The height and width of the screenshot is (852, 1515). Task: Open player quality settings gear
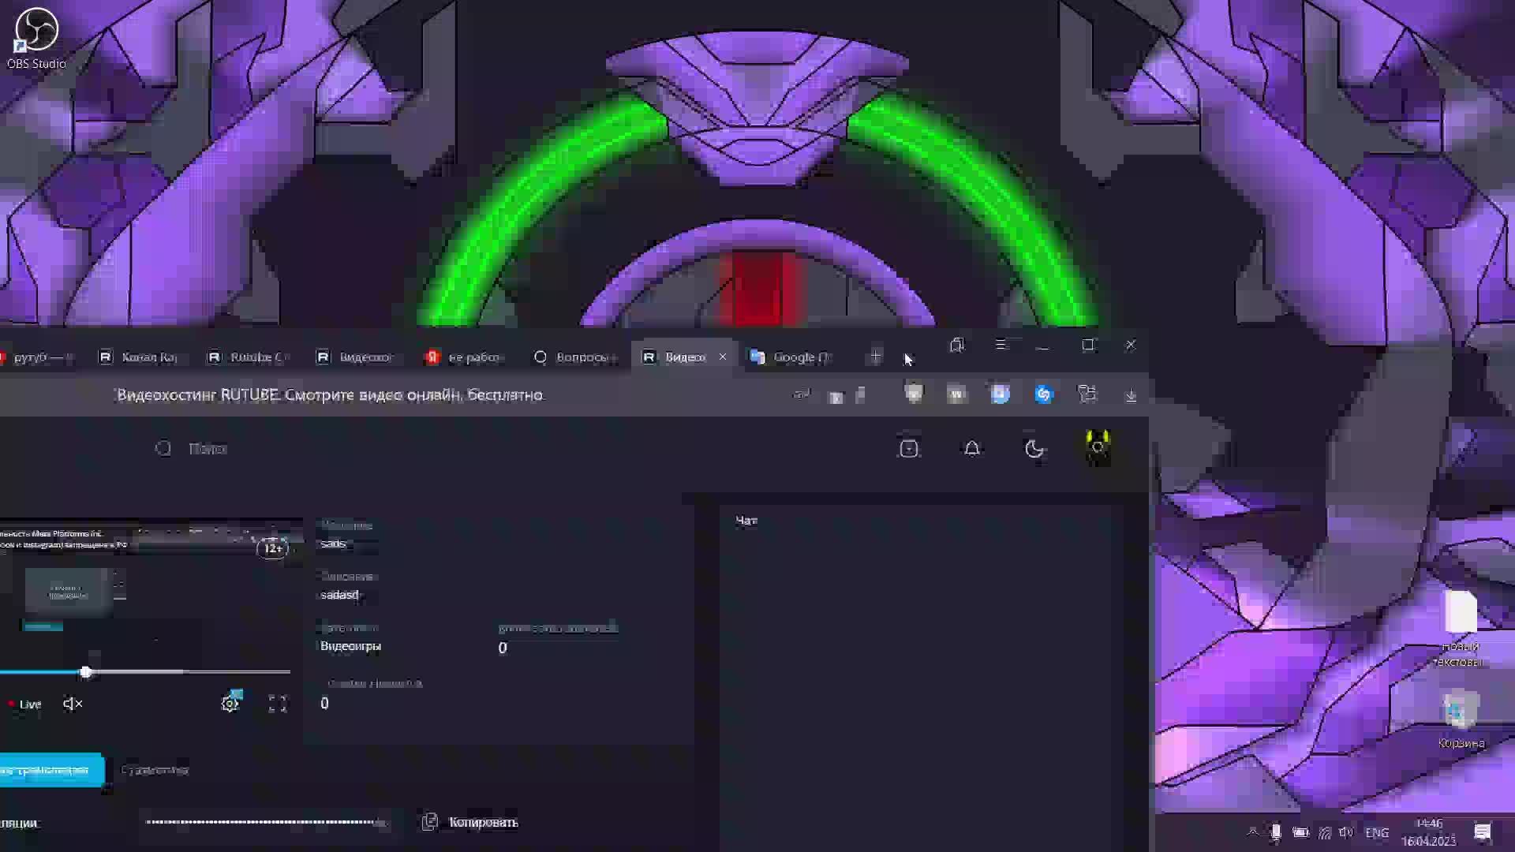[230, 704]
